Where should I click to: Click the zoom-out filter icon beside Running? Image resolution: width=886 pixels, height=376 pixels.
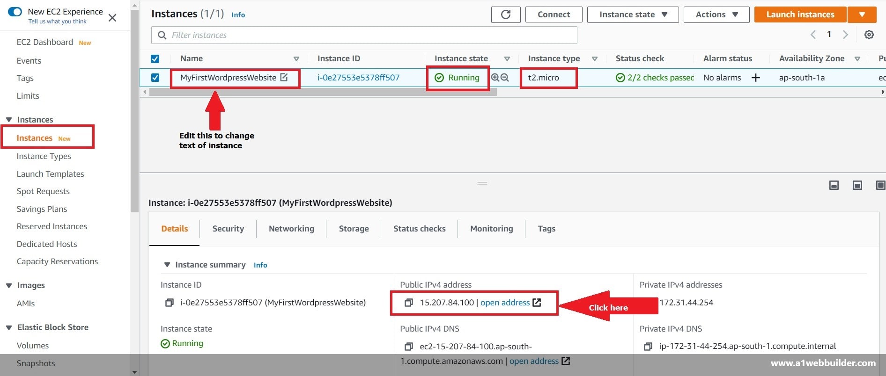[505, 78]
